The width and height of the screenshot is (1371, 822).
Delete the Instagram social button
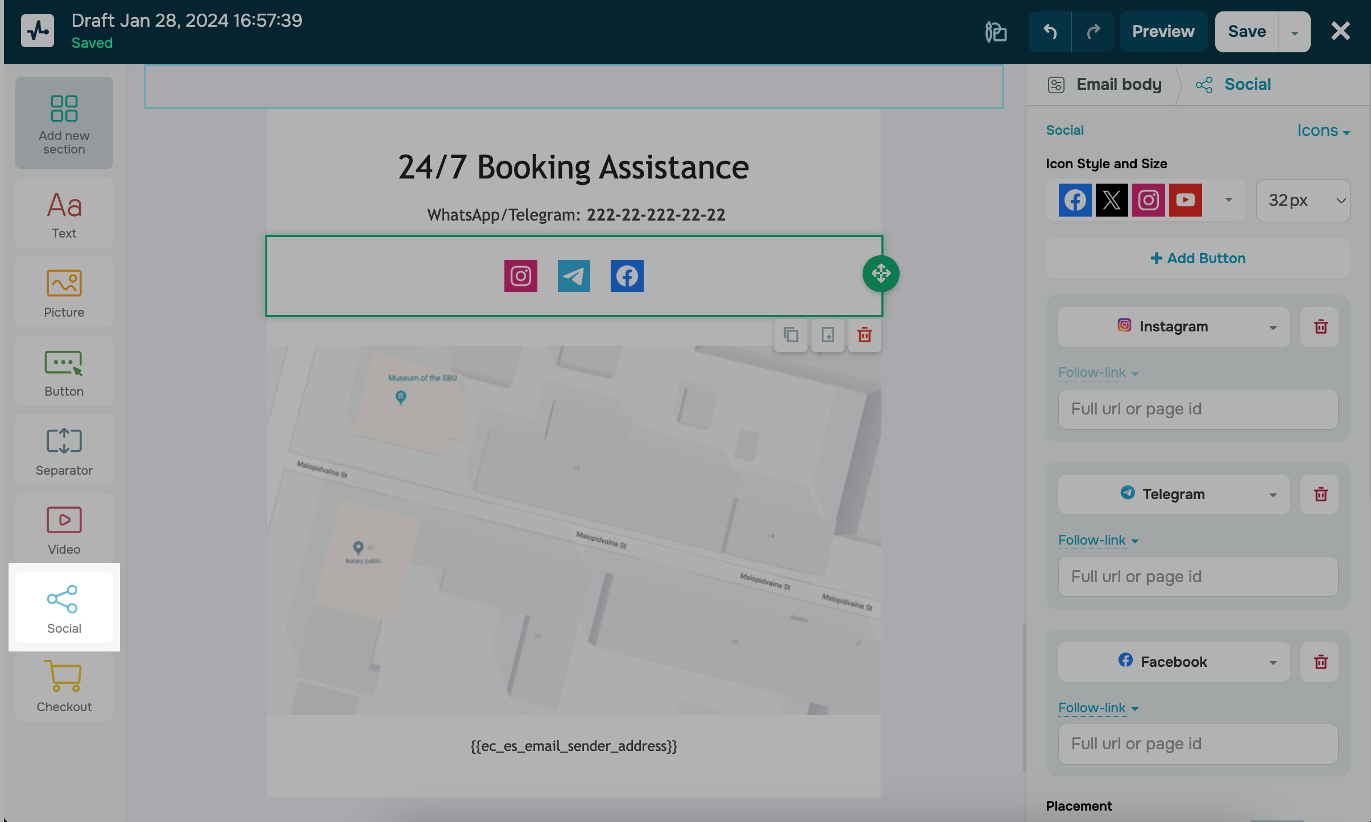[1320, 327]
